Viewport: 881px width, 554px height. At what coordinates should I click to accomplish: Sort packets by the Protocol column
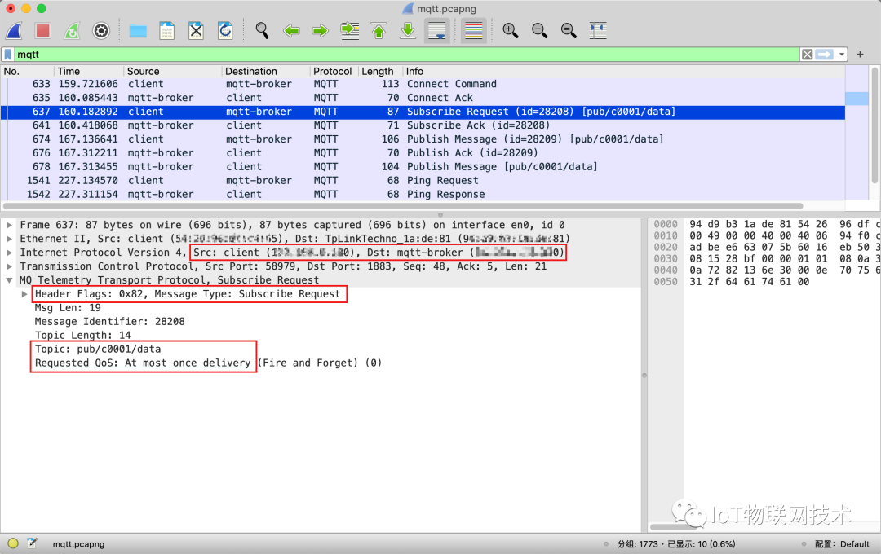[x=332, y=72]
